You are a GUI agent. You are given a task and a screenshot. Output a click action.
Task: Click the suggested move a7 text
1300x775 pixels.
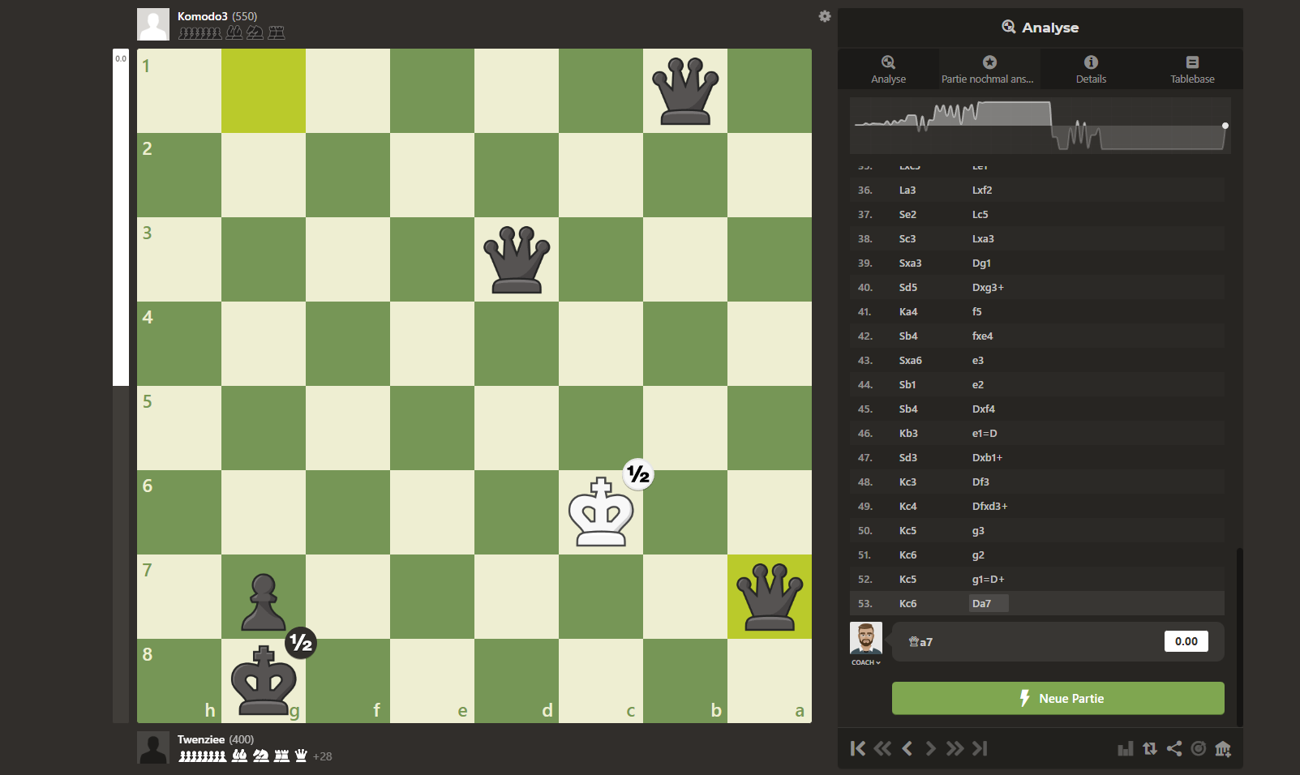(920, 641)
